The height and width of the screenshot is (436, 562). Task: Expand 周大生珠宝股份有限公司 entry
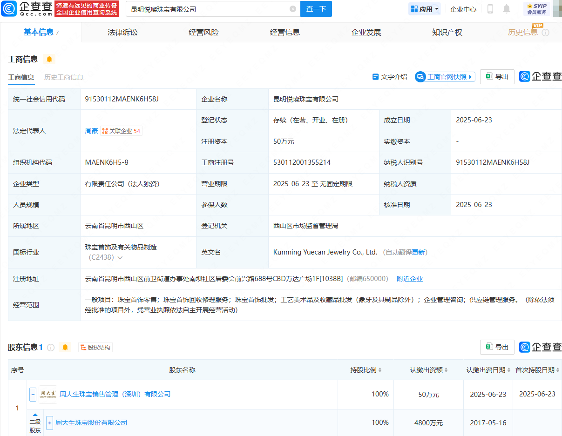click(x=49, y=423)
